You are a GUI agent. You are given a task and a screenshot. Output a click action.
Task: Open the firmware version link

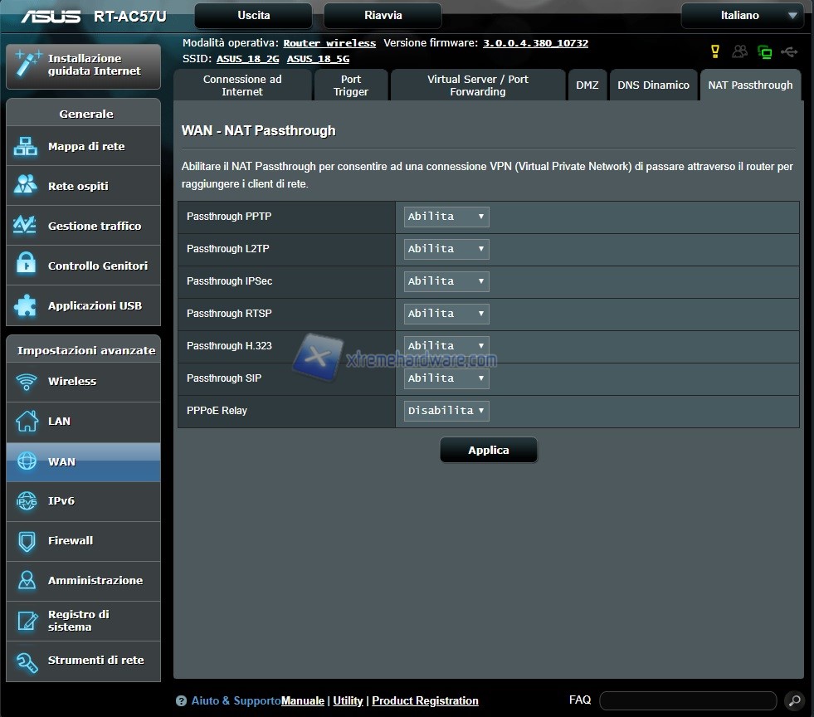click(535, 43)
